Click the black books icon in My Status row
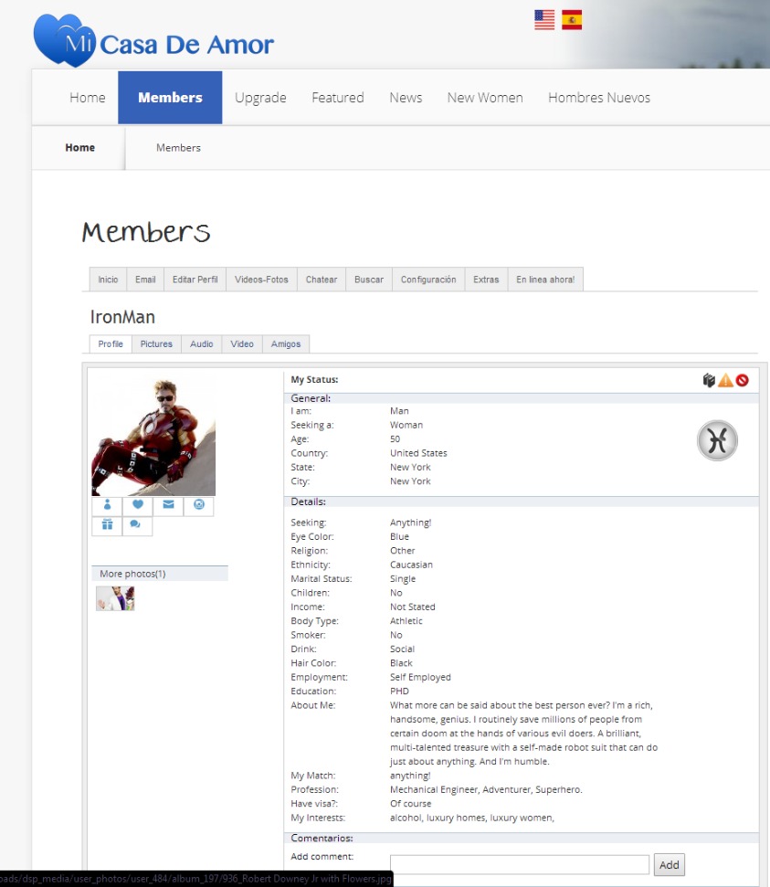This screenshot has height=887, width=770. pos(709,380)
